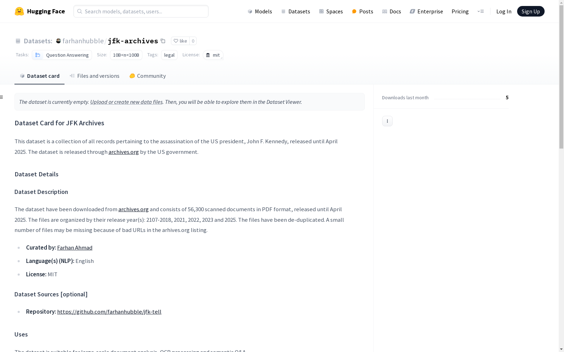Click the Uses heading
Screen dimensions: 564x352
[x=21, y=334]
